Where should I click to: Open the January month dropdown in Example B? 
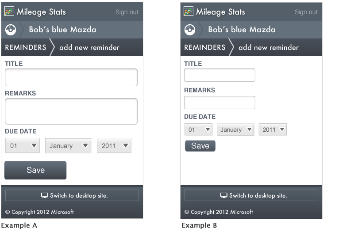235,129
